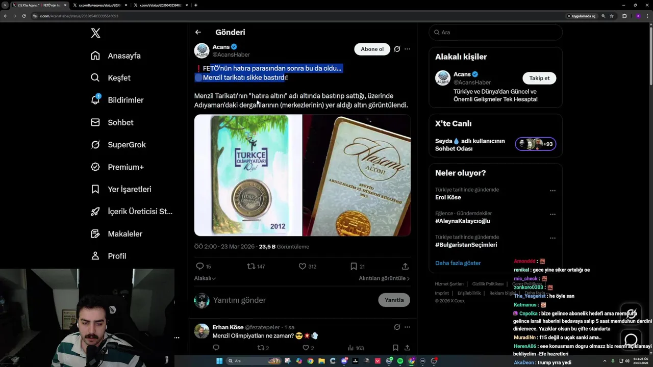This screenshot has width=653, height=367.
Task: Click the share icon on main post
Action: tap(405, 266)
